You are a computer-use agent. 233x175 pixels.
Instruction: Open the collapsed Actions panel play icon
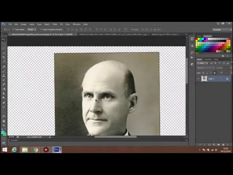(192, 57)
